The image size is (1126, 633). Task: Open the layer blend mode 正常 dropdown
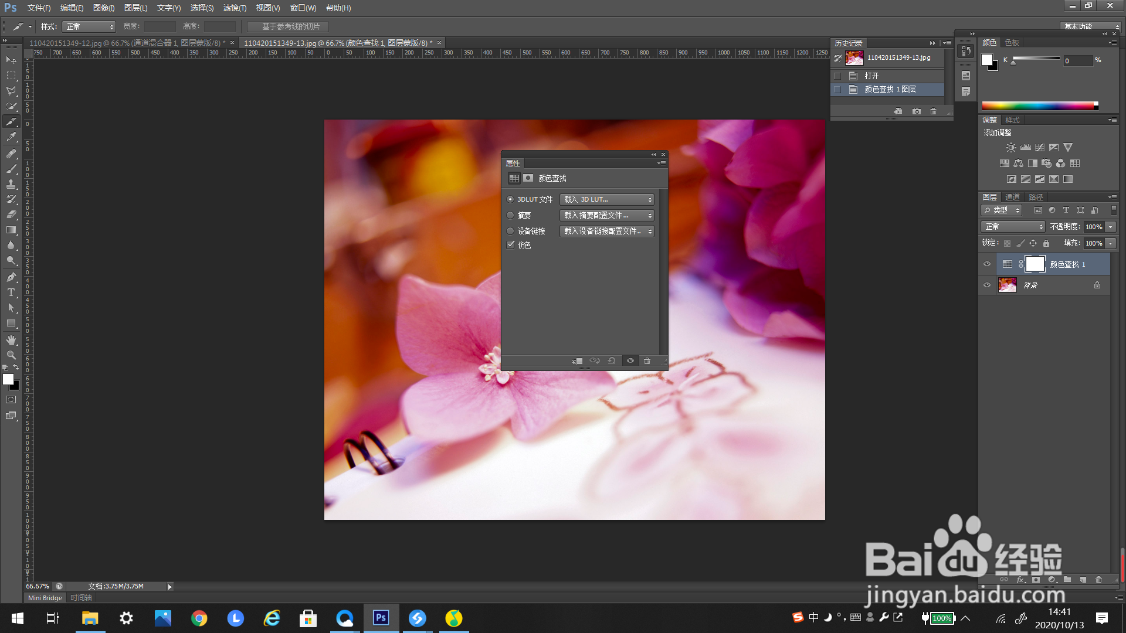pos(1013,227)
